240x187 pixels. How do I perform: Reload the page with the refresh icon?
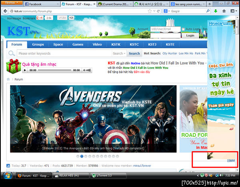(x=158, y=11)
